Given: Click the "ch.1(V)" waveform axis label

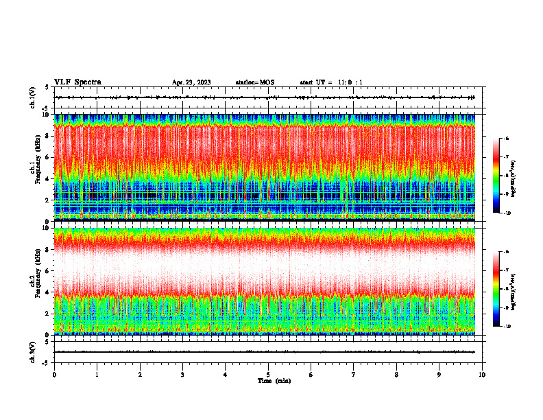Looking at the screenshot, I should pyautogui.click(x=32, y=97).
